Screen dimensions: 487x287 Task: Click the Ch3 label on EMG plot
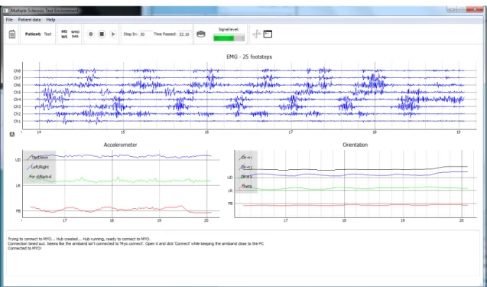click(17, 106)
